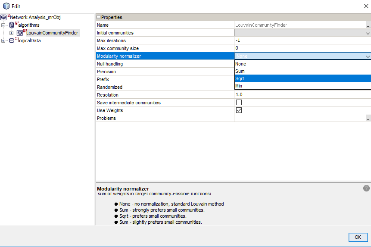Open the Initial communities dropdown
The image size is (371, 247).
[x=368, y=33]
